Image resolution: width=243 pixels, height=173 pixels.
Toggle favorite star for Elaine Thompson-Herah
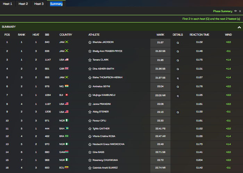tap(90, 78)
